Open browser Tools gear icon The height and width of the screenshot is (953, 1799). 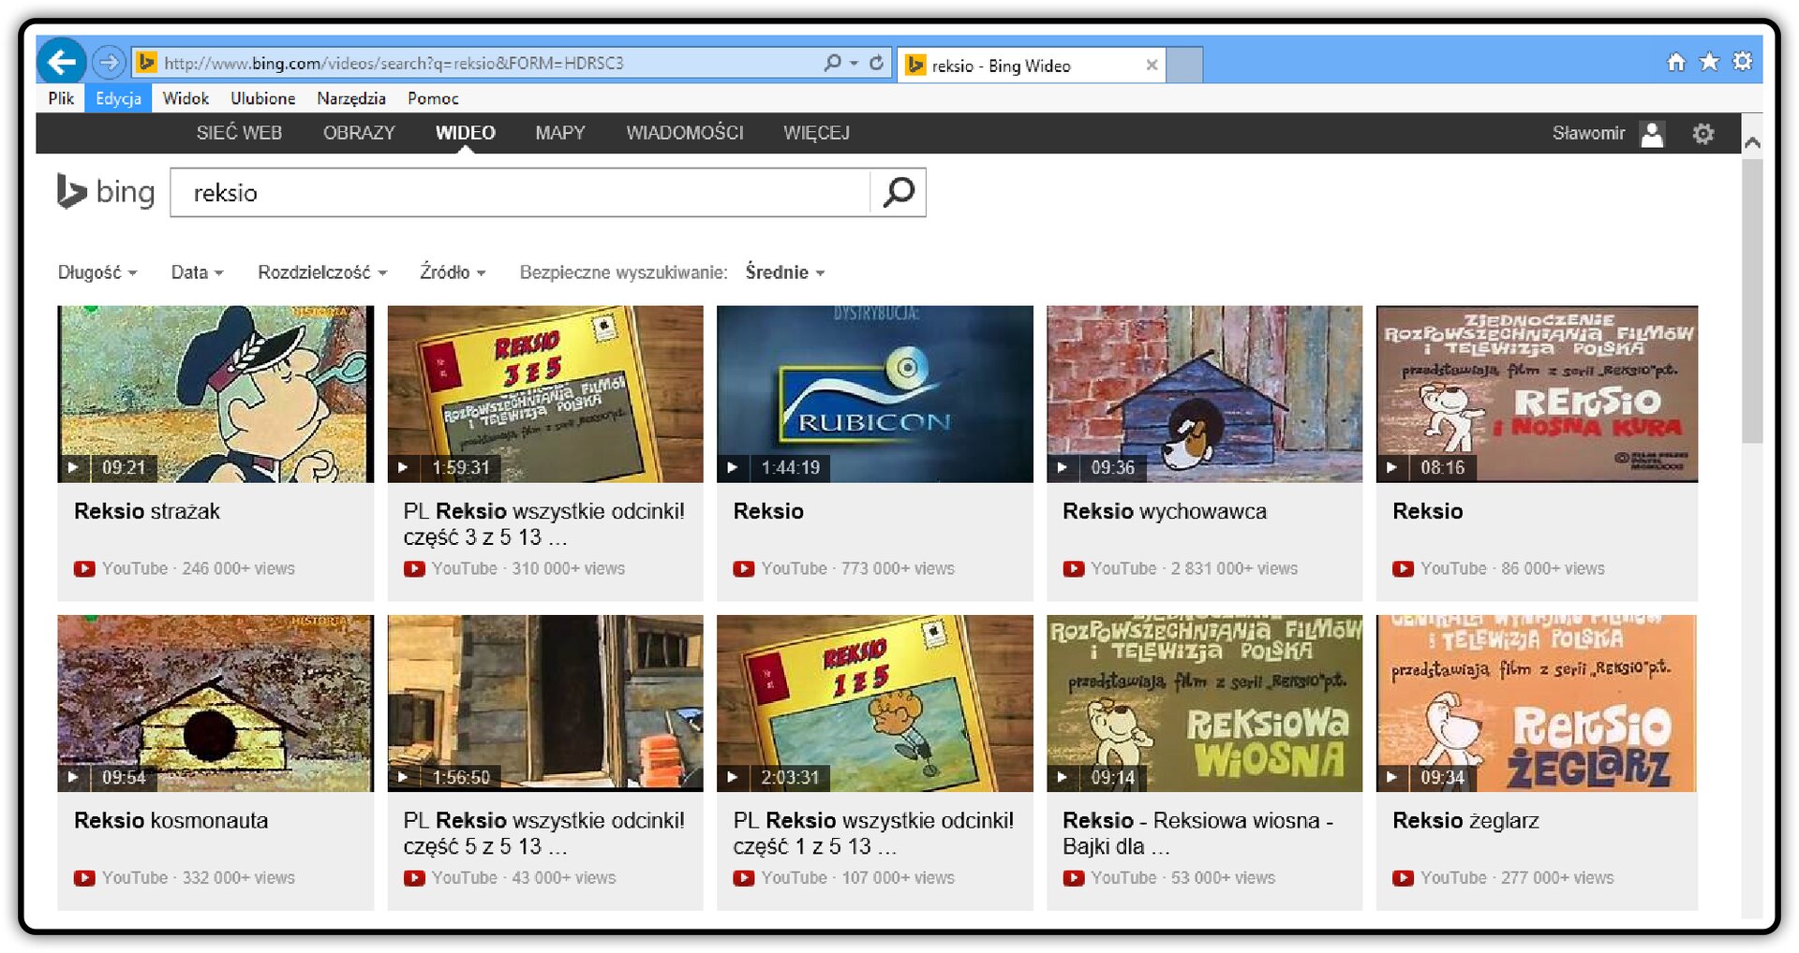coord(1742,62)
